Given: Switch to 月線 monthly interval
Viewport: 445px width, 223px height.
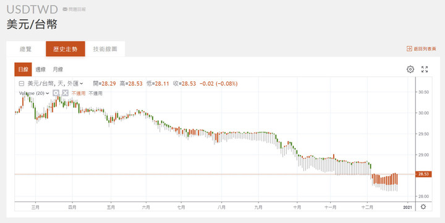Looking at the screenshot, I should click(58, 70).
